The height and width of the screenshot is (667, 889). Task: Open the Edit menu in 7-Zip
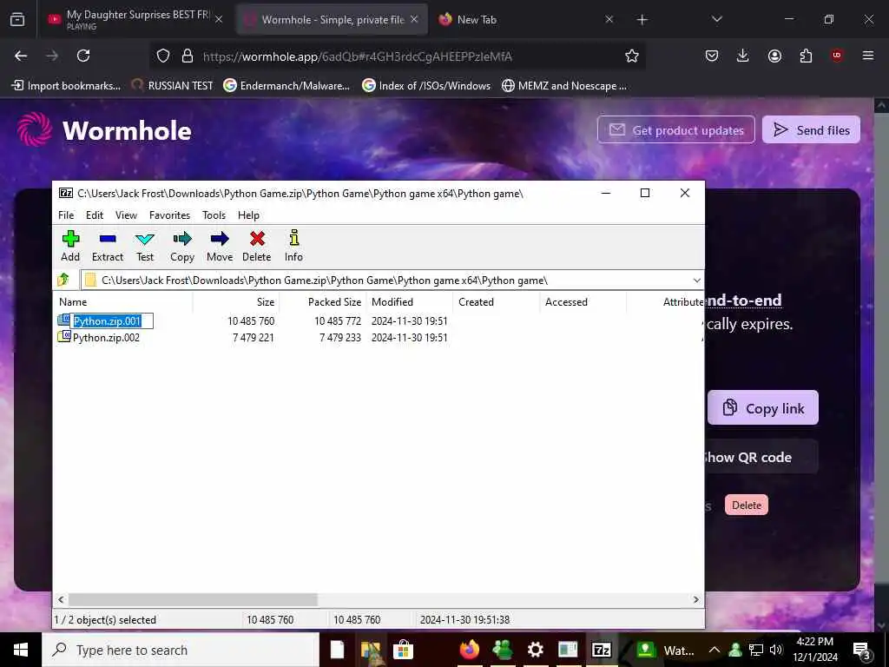[x=94, y=215]
